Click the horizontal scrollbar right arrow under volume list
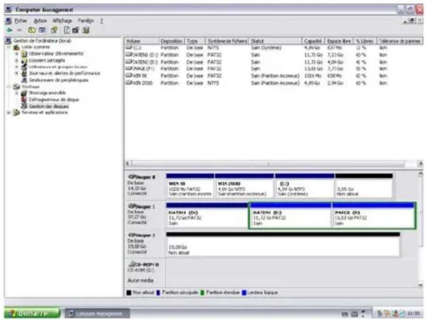The width and height of the screenshot is (426, 320). pyautogui.click(x=420, y=164)
